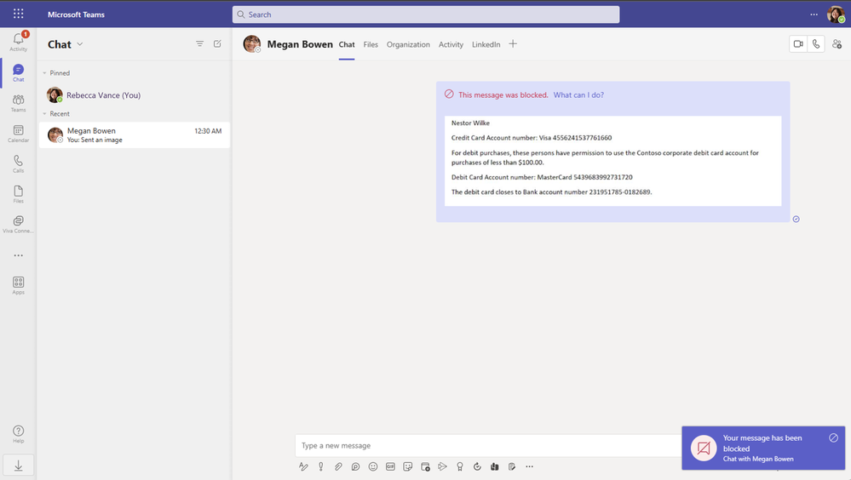Open the Format text options
This screenshot has width=851, height=480.
point(303,466)
